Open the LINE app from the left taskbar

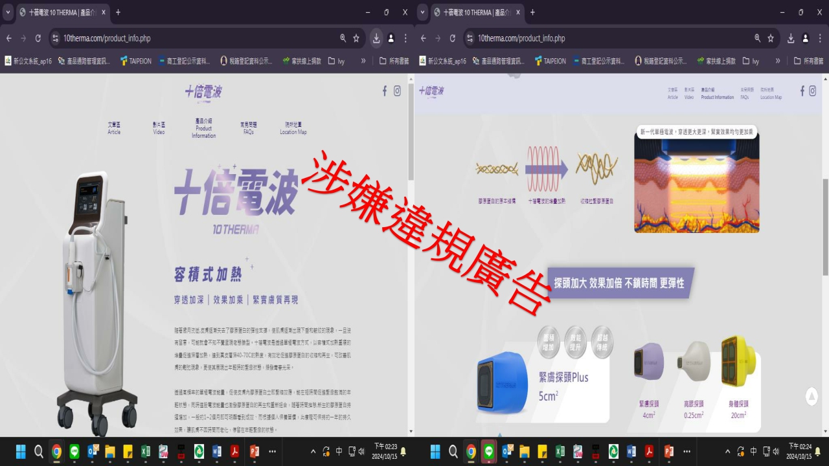click(74, 451)
